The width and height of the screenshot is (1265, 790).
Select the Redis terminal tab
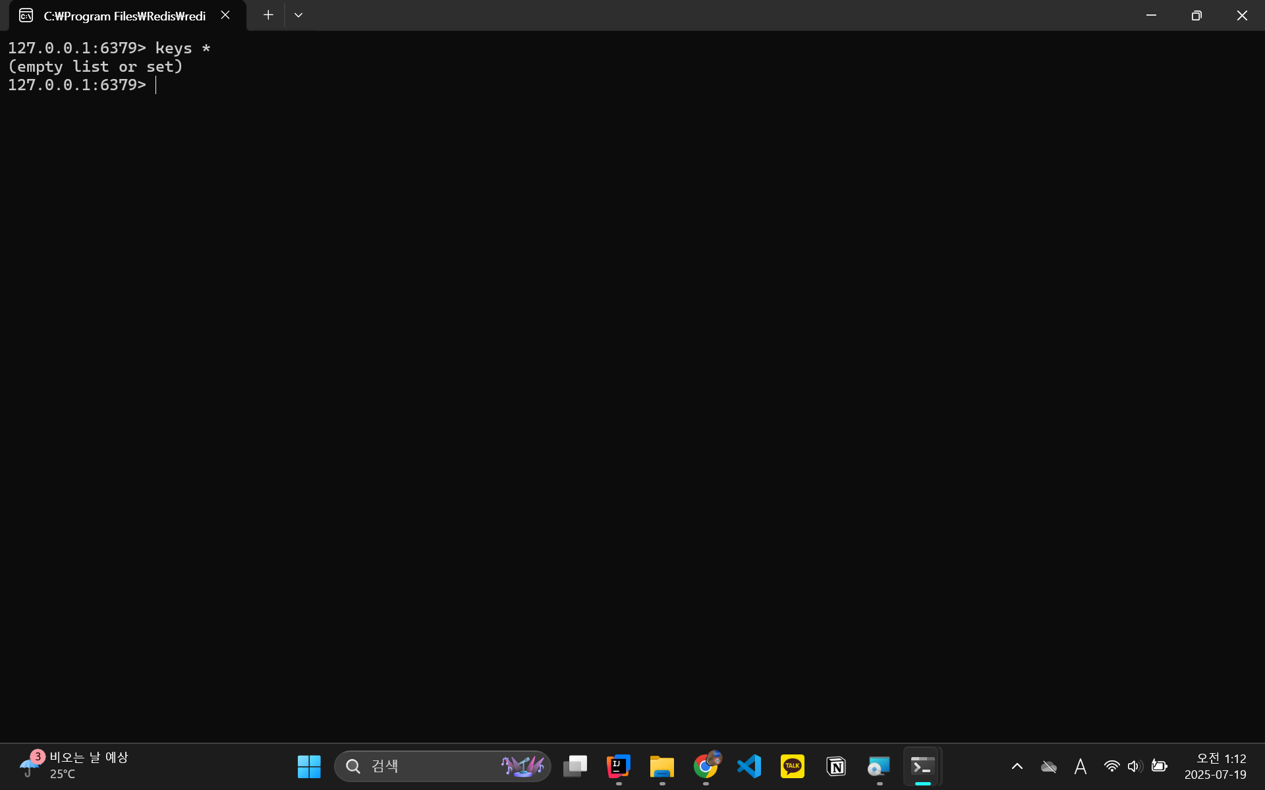(x=124, y=16)
